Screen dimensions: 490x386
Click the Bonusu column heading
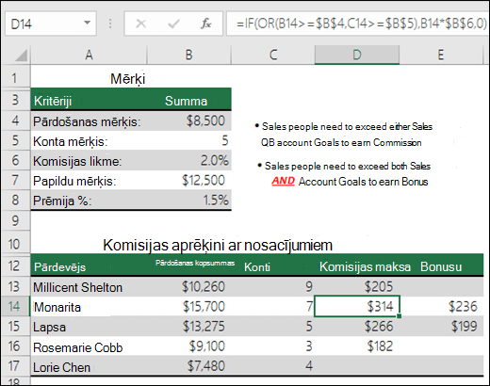(441, 266)
